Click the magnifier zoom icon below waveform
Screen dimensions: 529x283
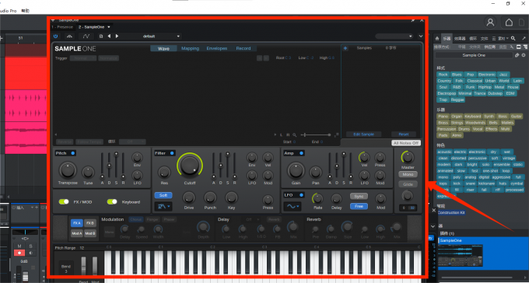click(x=294, y=135)
